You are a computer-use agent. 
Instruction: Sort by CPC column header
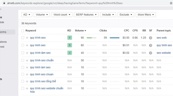coord(126,31)
